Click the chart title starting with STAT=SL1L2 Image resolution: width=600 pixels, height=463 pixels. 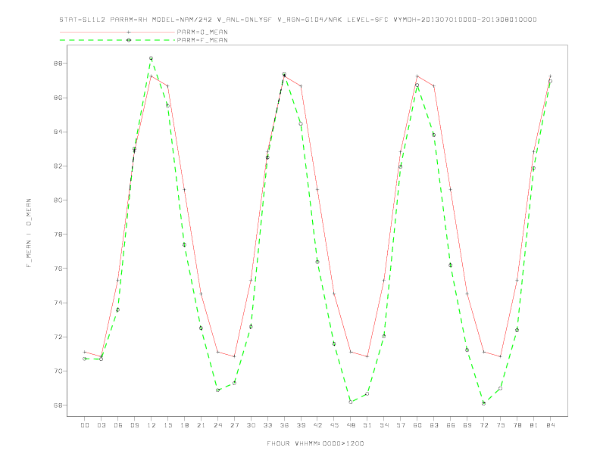[298, 20]
